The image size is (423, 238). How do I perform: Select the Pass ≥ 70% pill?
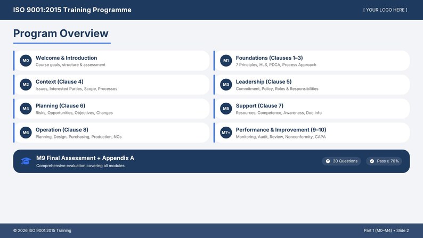tap(384, 161)
